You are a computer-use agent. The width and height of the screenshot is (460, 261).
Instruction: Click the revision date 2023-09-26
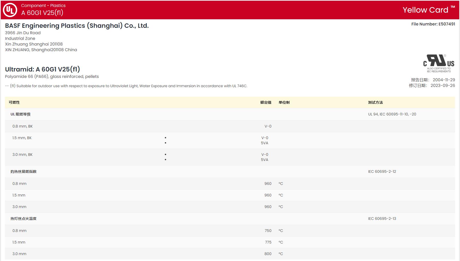443,85
